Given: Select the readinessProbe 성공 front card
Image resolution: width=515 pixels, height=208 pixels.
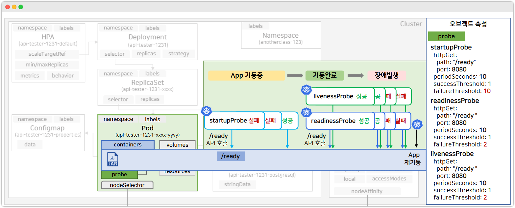Looking at the screenshot, I should 340,121.
